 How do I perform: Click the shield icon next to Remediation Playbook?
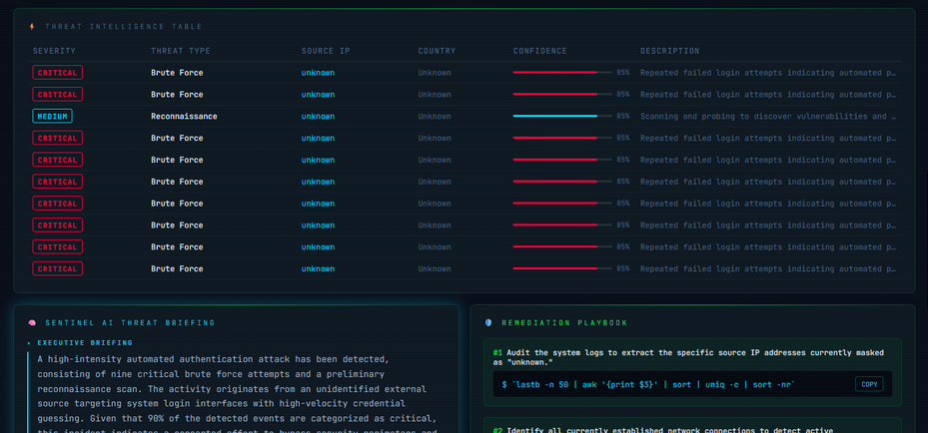click(488, 323)
